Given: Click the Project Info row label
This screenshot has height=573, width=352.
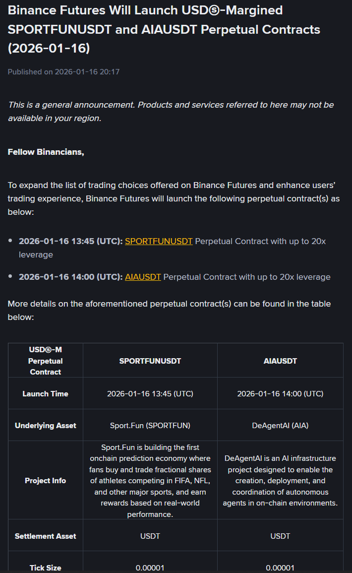Looking at the screenshot, I should tap(45, 481).
